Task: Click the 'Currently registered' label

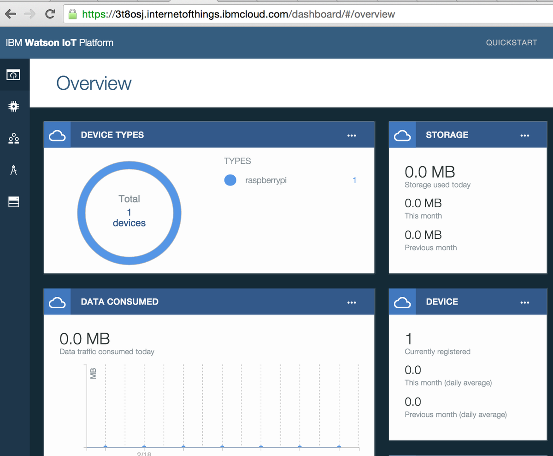Action: (x=438, y=352)
